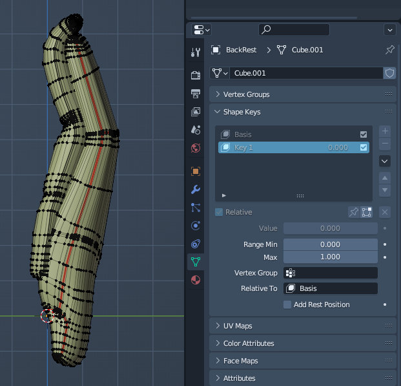Enable Add Rest Position checkbox

click(287, 305)
